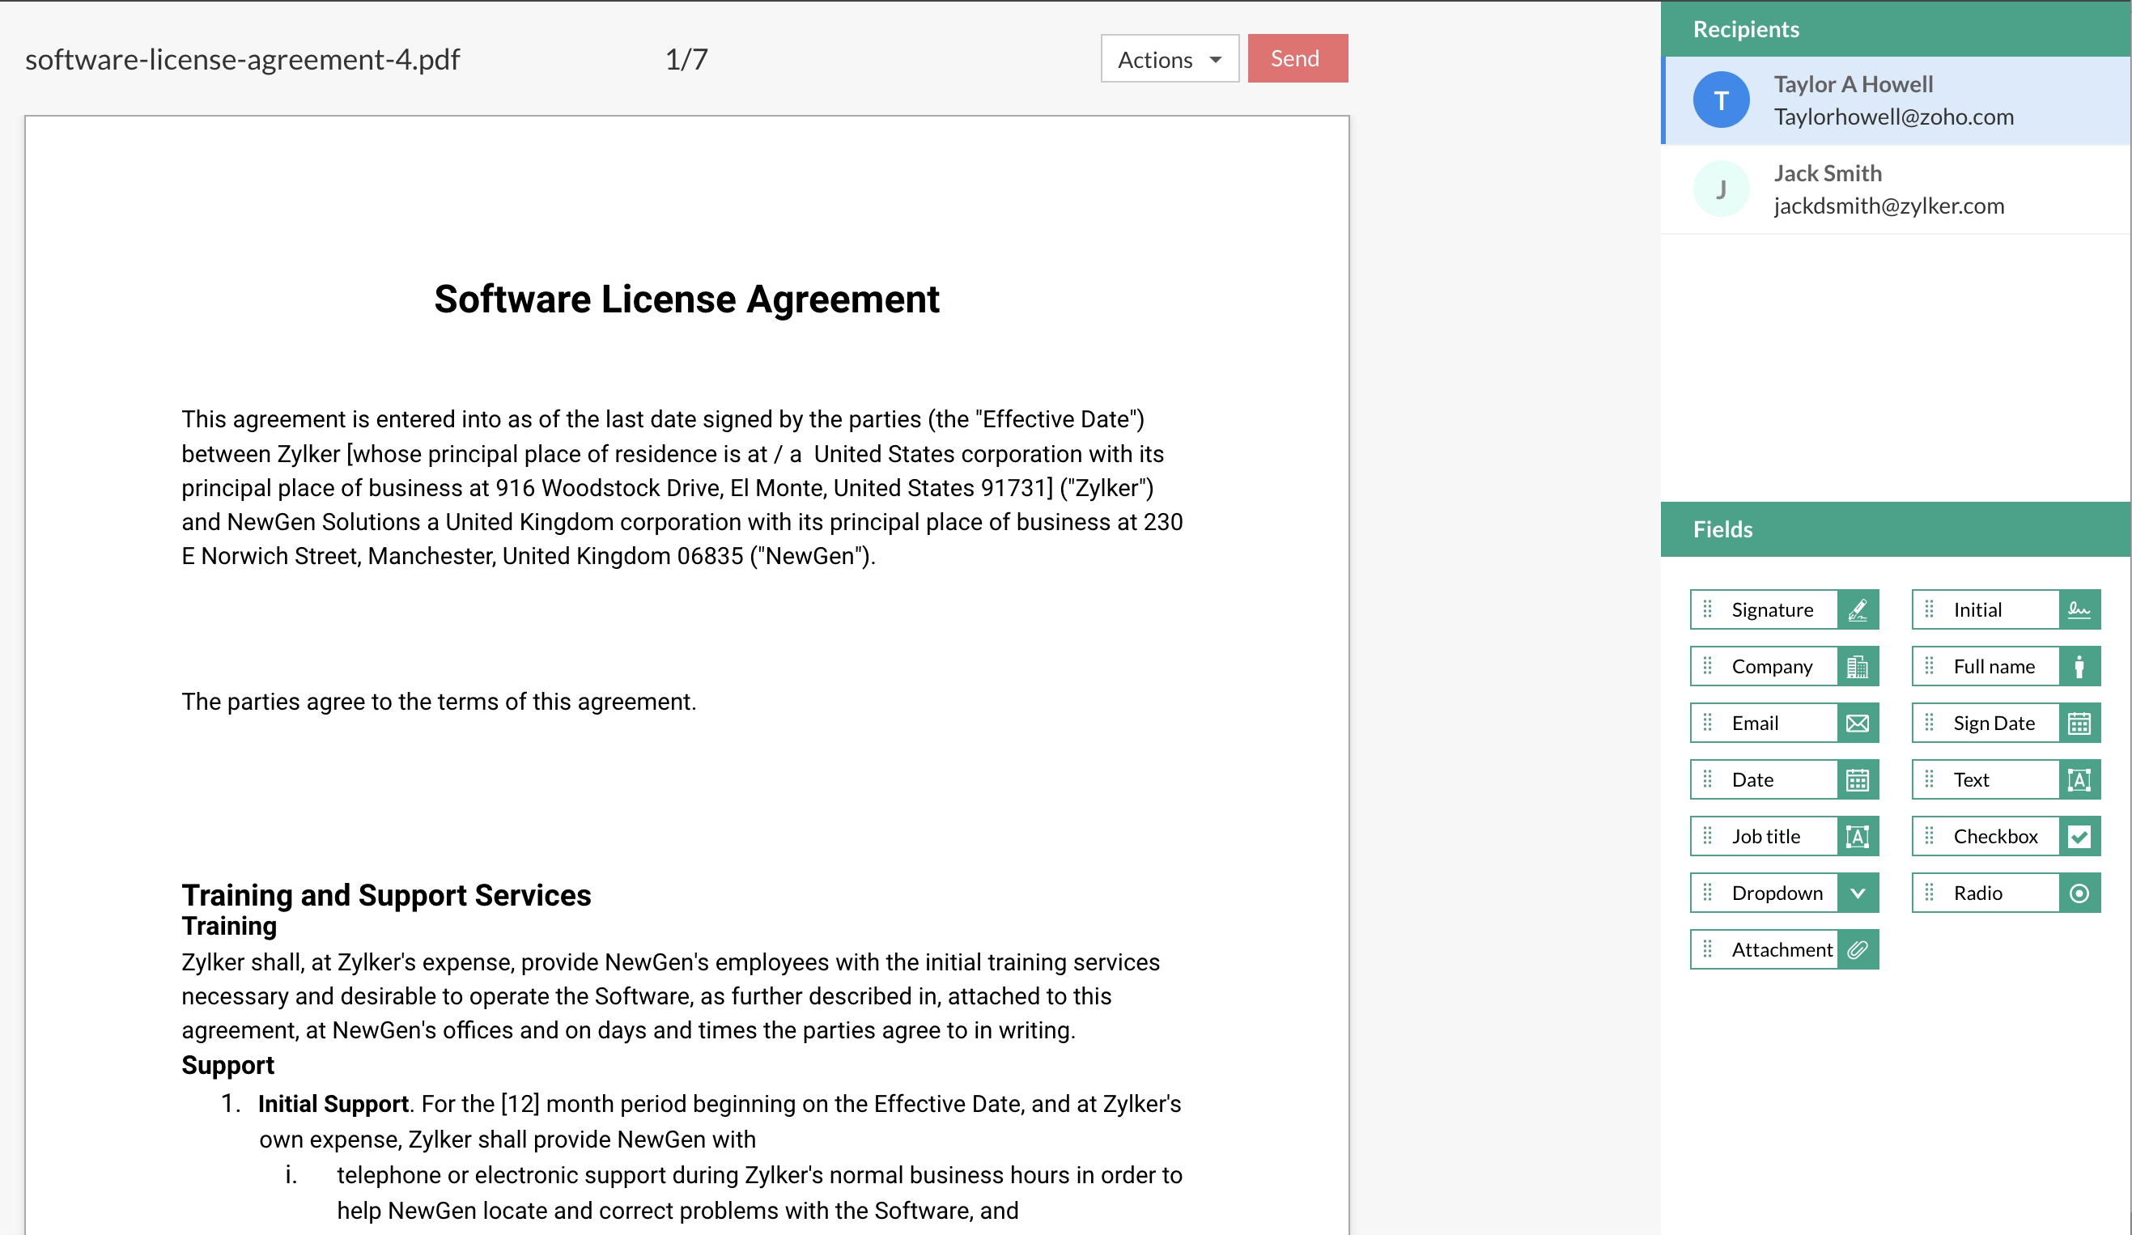
Task: Select the Radio field circle icon
Action: pos(2079,893)
